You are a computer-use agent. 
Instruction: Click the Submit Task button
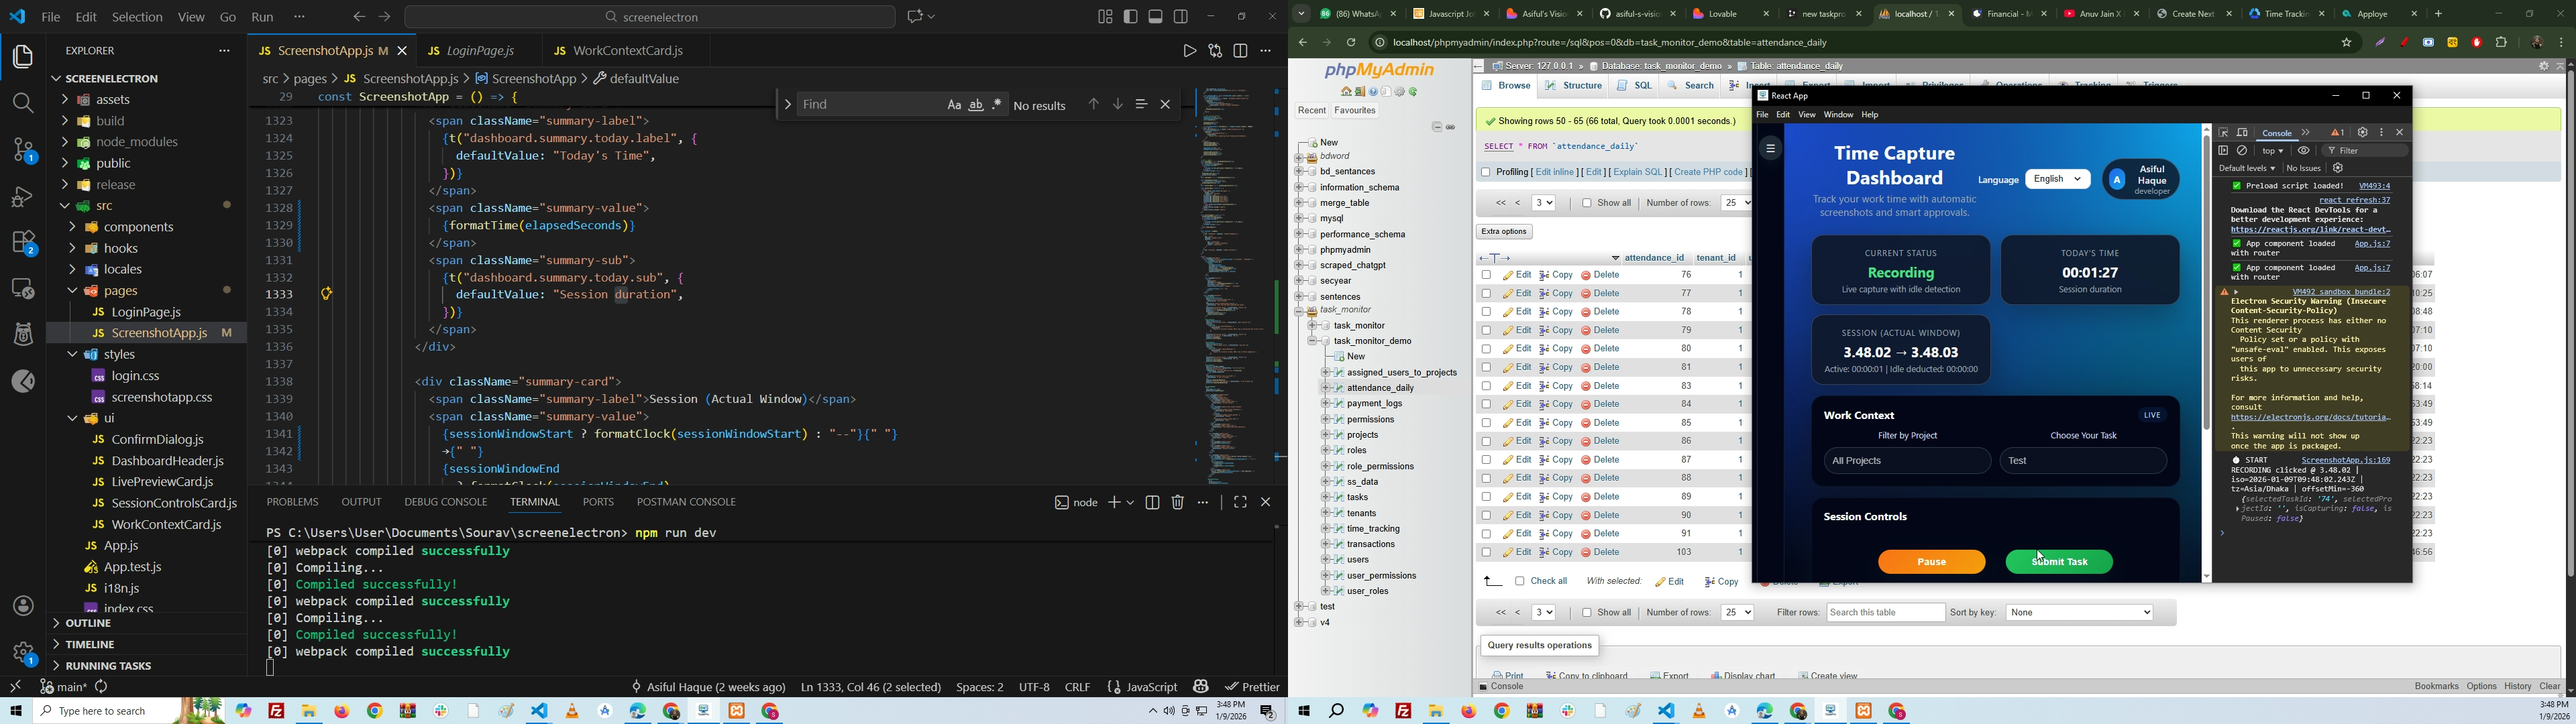(2059, 562)
